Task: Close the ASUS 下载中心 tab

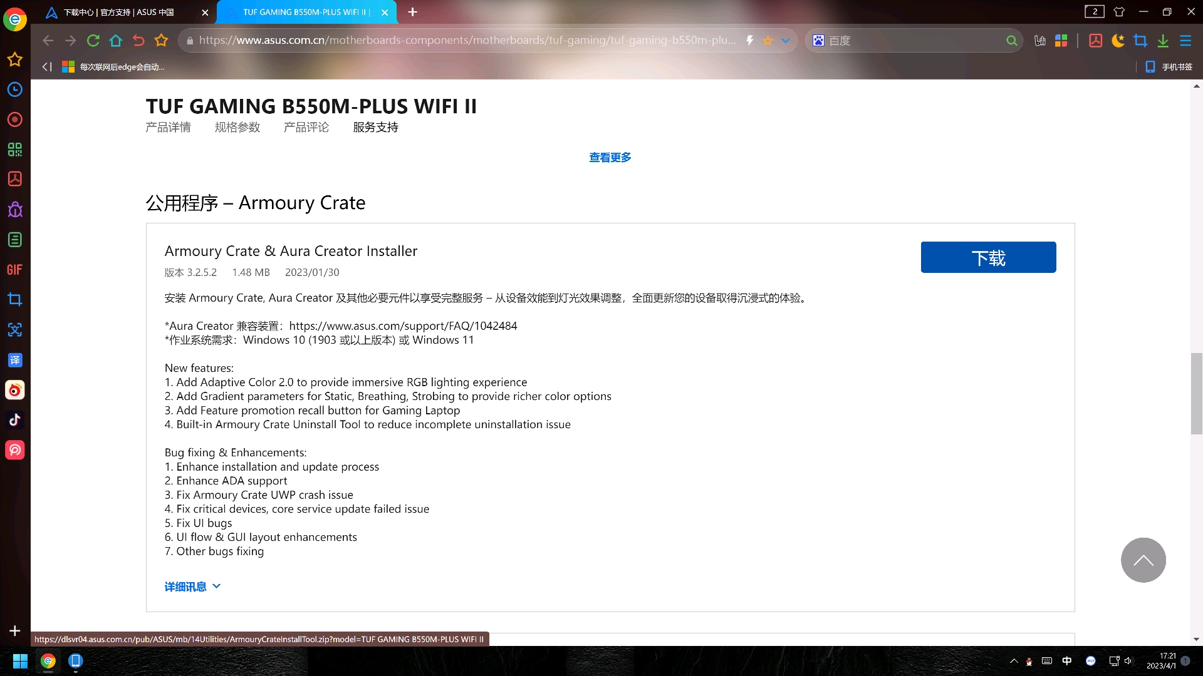Action: coord(205,13)
